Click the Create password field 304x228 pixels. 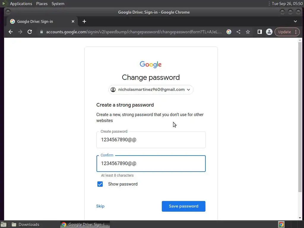coord(151,140)
